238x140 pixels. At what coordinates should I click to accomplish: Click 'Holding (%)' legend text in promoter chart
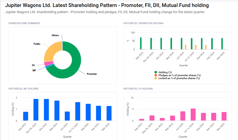[x=165, y=72]
